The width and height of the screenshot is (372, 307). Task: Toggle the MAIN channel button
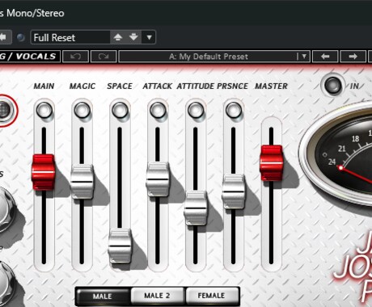pyautogui.click(x=44, y=110)
